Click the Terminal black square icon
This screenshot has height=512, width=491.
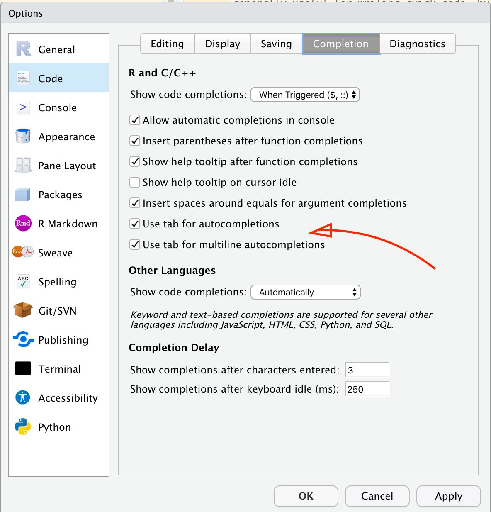click(23, 368)
